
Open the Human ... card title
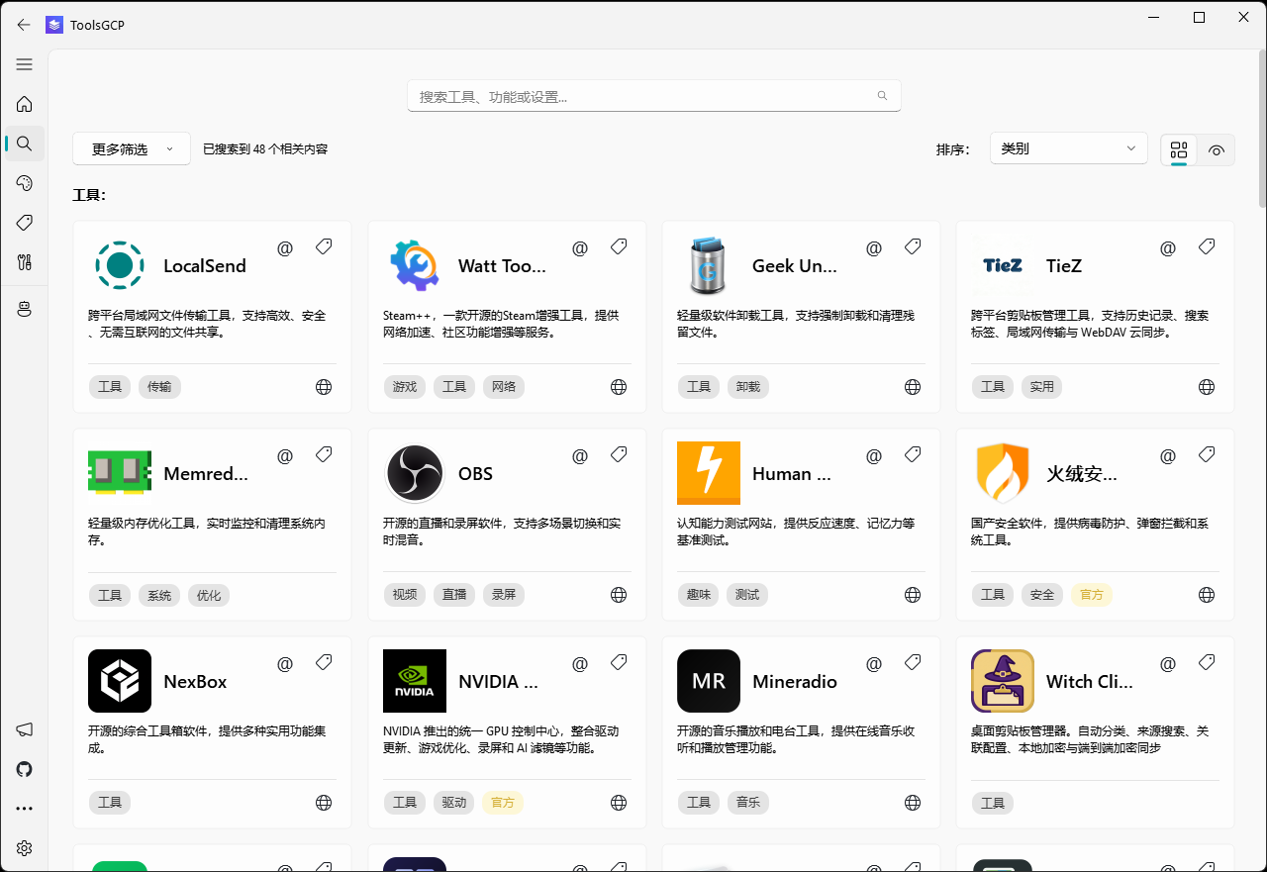[x=792, y=473]
